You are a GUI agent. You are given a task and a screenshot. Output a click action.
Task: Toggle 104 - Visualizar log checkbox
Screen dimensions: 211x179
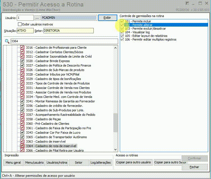122,32
